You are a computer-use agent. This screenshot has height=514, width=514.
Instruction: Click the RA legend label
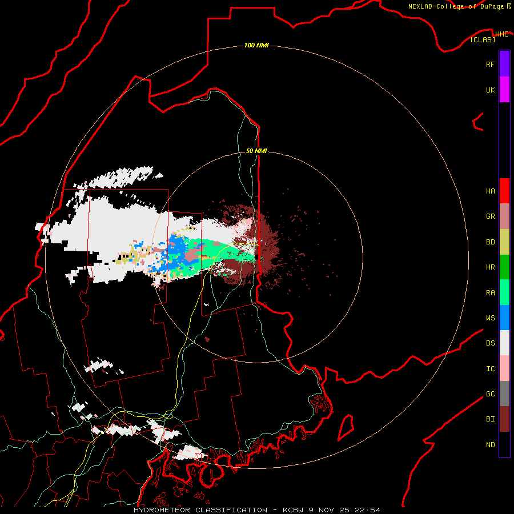[490, 292]
